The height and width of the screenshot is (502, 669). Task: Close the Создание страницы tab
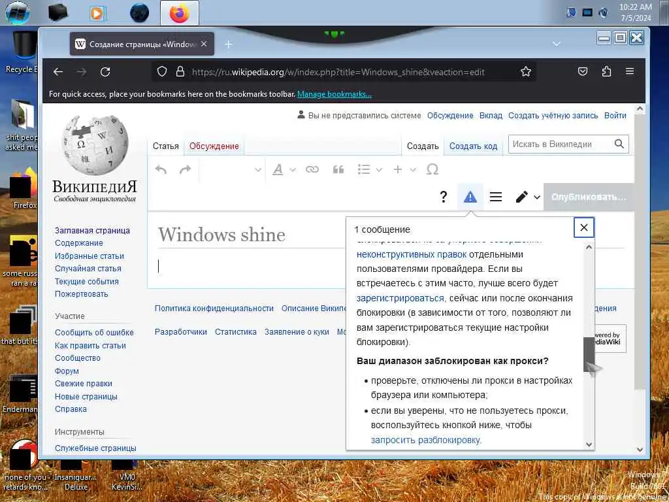[204, 44]
